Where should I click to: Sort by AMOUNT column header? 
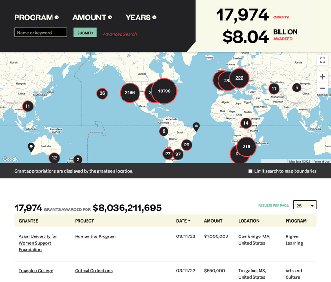click(x=213, y=221)
